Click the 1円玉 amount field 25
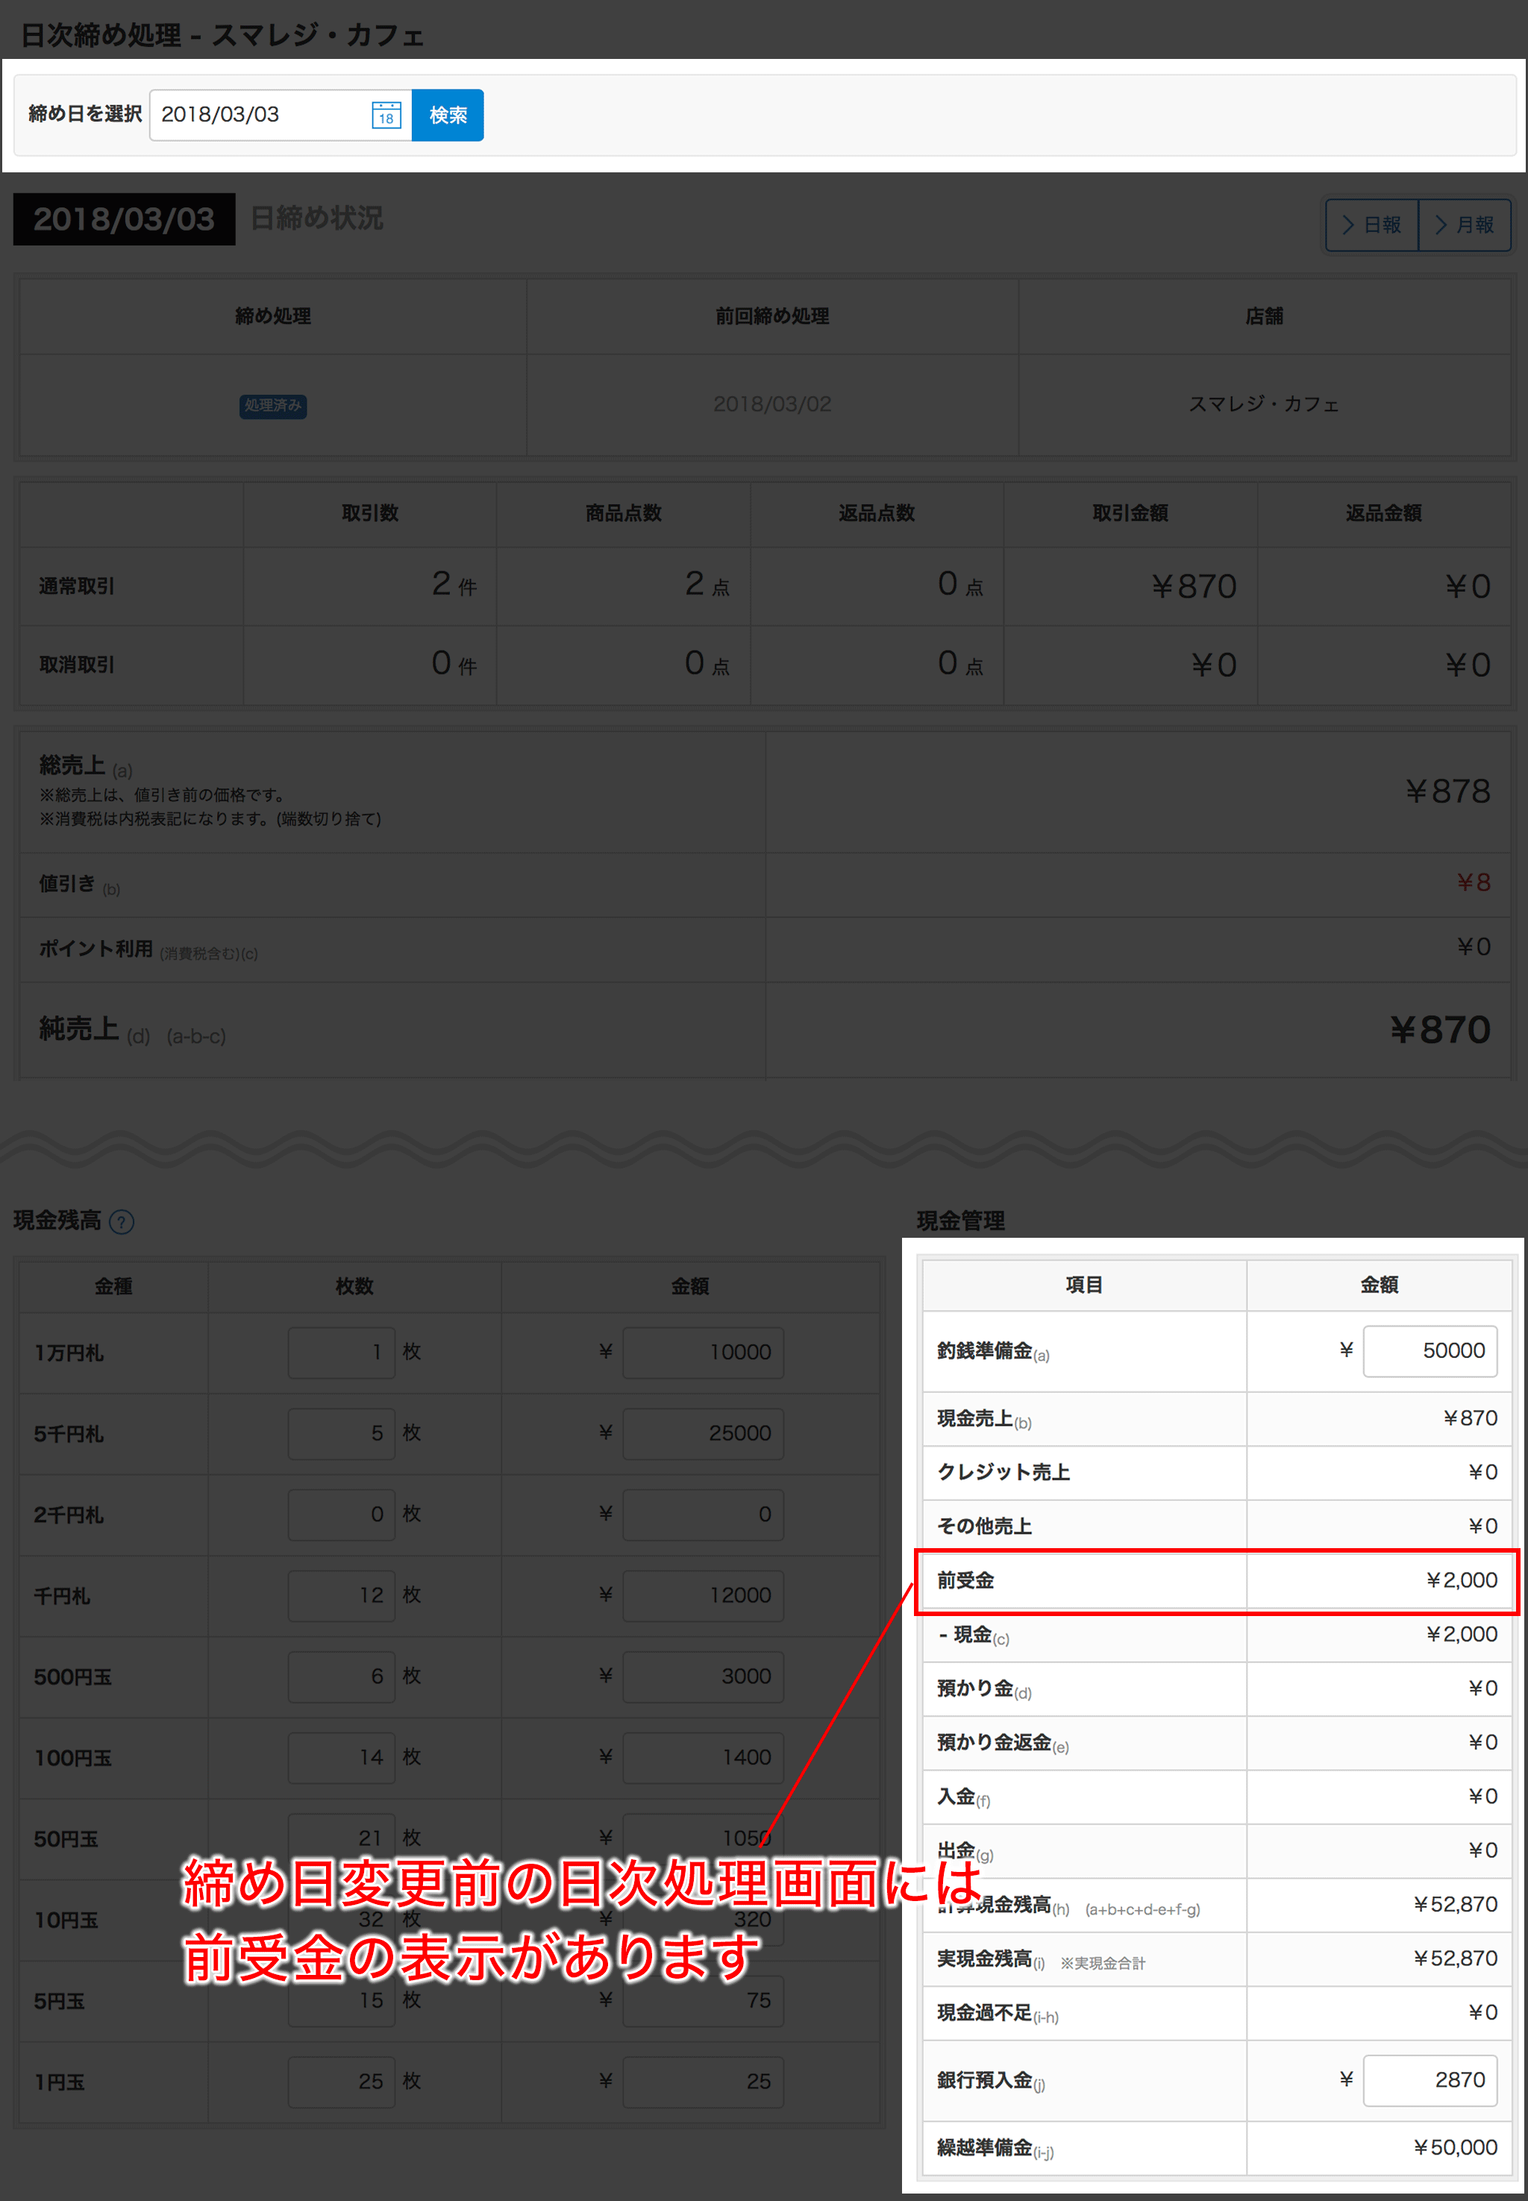This screenshot has width=1528, height=2201. click(x=703, y=2082)
